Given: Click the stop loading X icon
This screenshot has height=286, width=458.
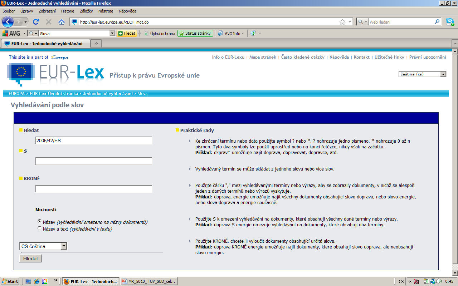Looking at the screenshot, I should click(x=49, y=22).
